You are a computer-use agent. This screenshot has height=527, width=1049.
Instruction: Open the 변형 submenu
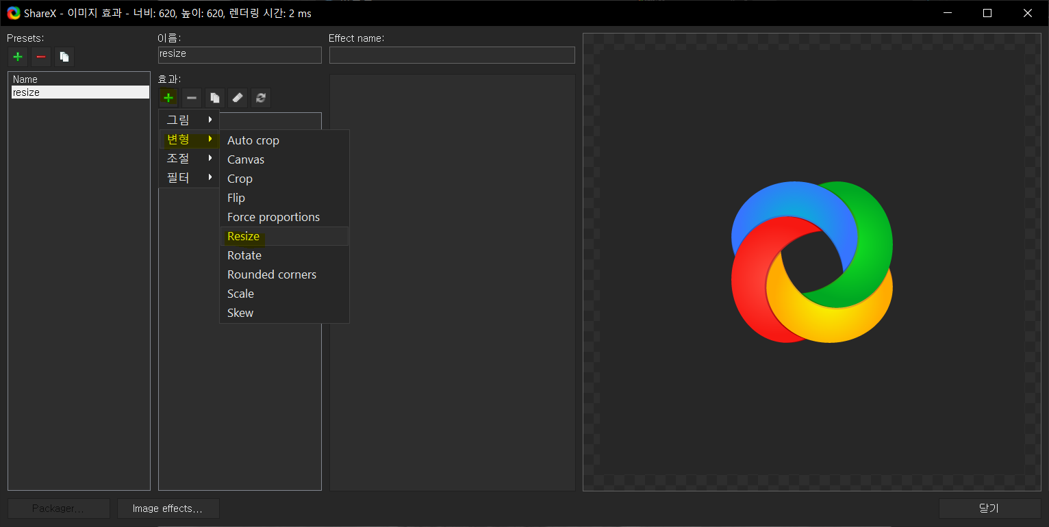click(189, 139)
